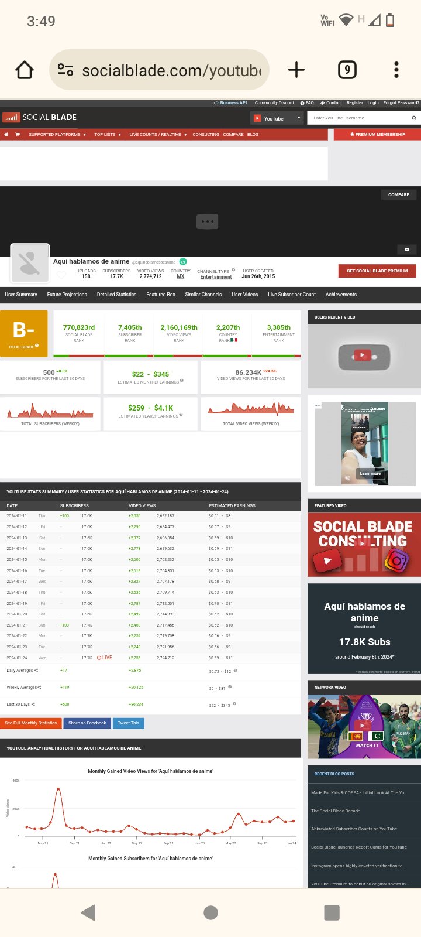The height and width of the screenshot is (937, 421).
Task: Expand the Supported Platforms menu
Action: [57, 135]
